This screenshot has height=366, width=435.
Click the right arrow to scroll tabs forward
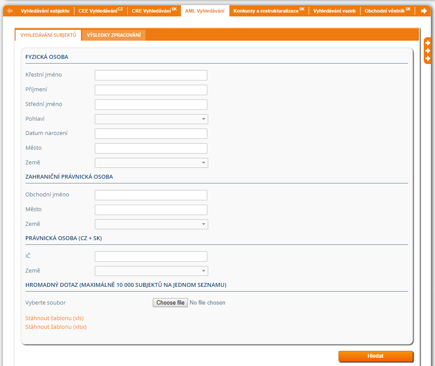coord(424,11)
